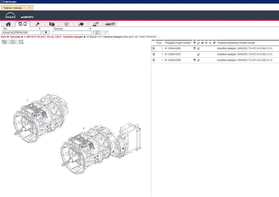Click filter icon on row 81.32004-6269
Screen dimensions: 279x197
tap(194, 48)
